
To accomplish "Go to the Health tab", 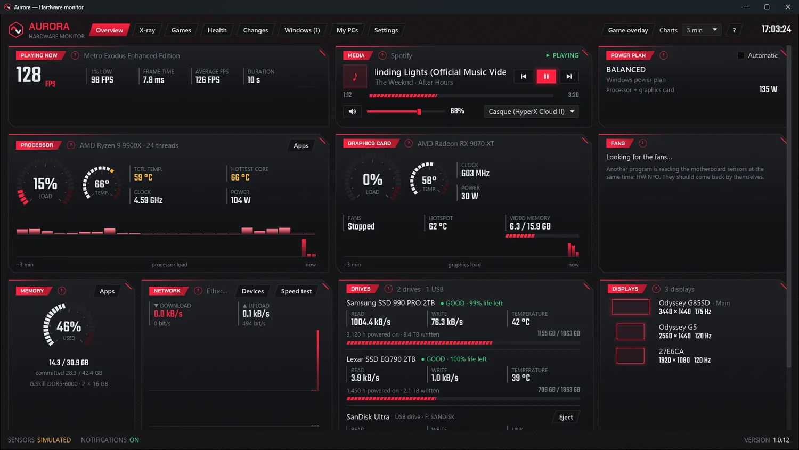I will 217,30.
